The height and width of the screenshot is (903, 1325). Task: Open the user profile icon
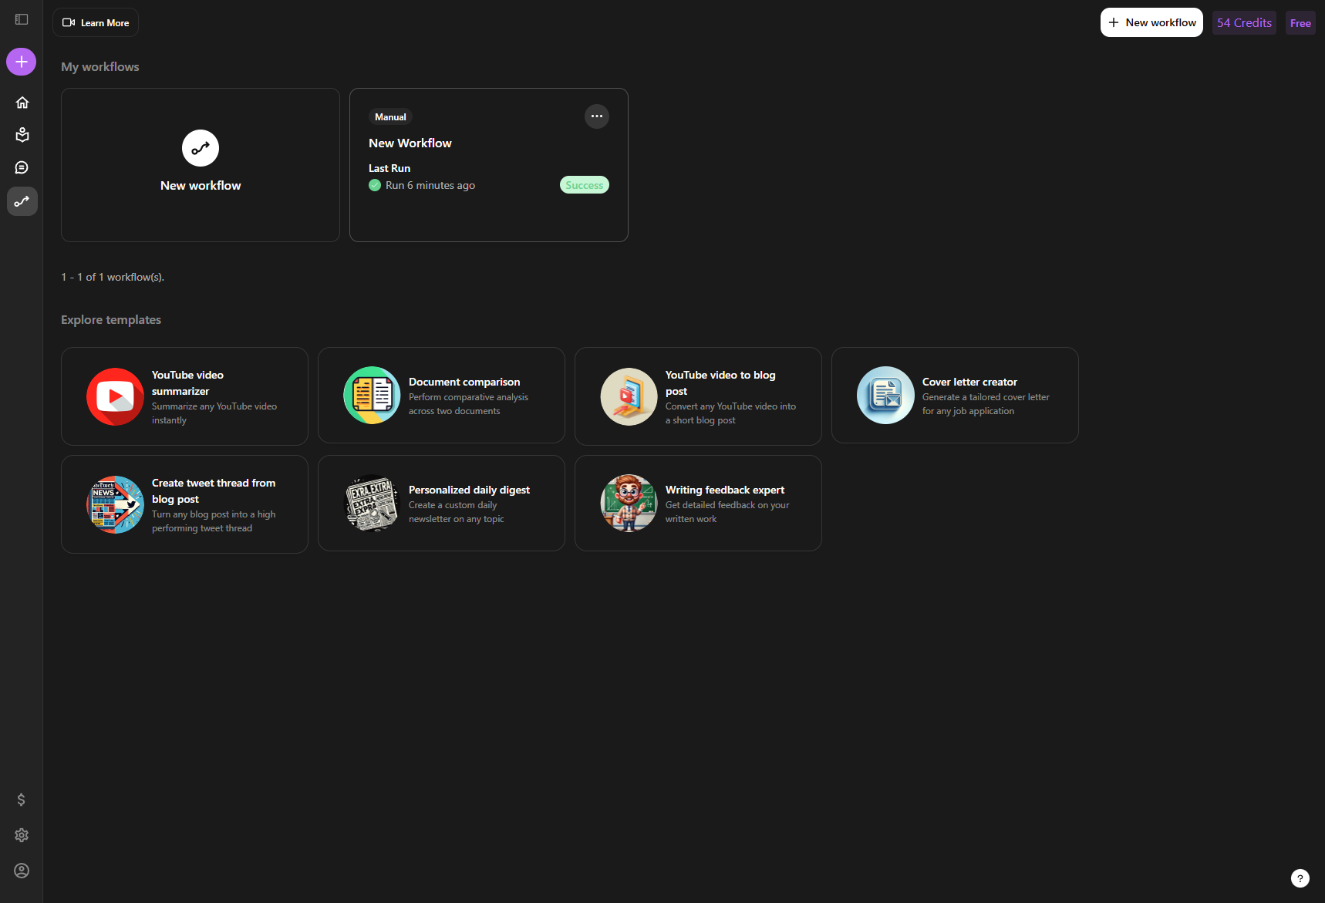(x=22, y=871)
